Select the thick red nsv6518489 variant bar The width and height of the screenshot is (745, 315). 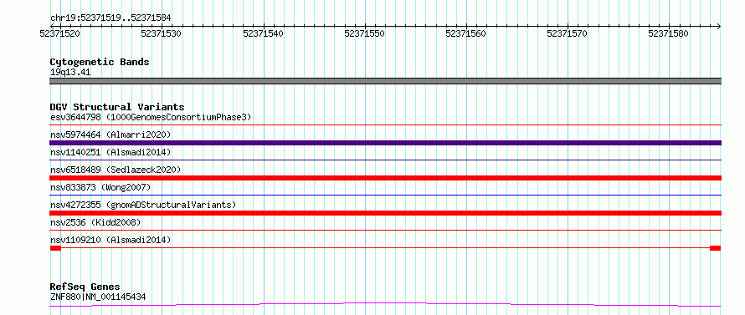point(386,178)
